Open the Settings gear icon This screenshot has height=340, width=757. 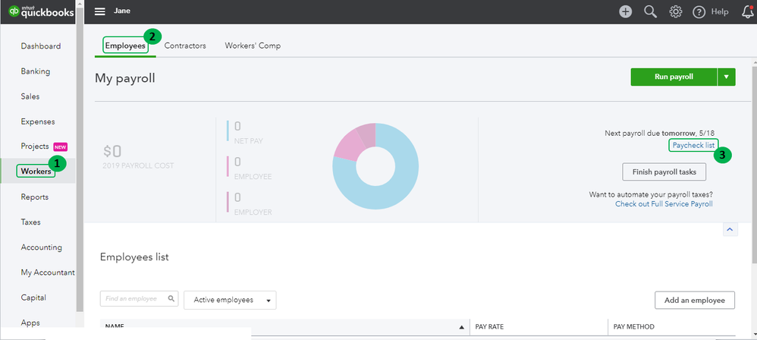(x=675, y=11)
